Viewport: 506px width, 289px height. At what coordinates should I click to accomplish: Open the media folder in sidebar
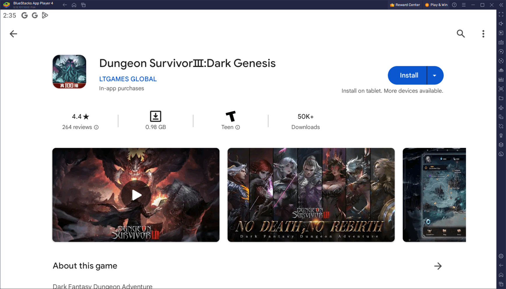point(501,98)
